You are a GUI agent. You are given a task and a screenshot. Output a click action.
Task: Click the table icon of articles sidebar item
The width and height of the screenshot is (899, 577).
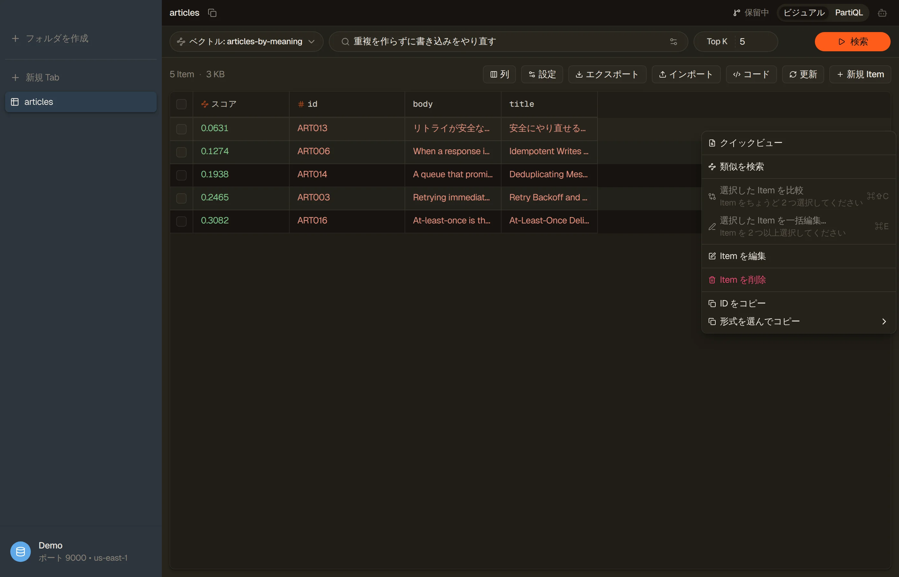pos(15,102)
